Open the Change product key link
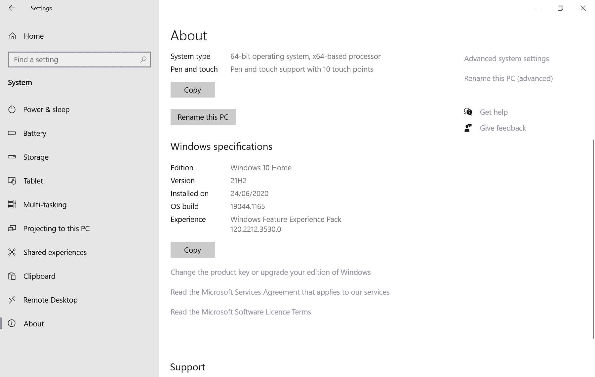 (x=270, y=272)
